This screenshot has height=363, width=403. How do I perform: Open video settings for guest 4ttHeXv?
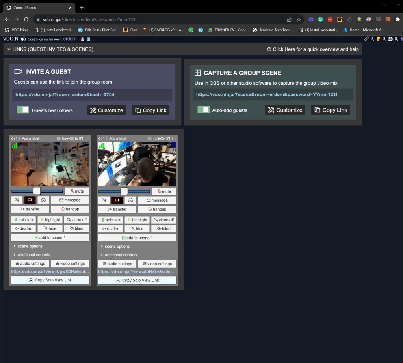(157, 264)
